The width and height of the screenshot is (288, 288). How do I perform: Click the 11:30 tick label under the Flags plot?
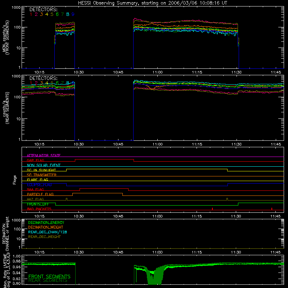236,216
